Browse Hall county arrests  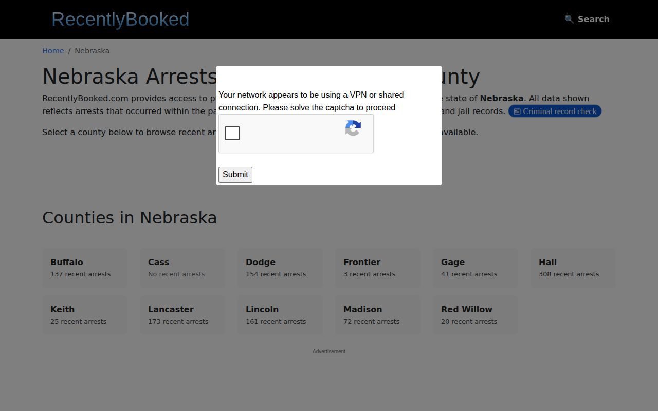(573, 268)
